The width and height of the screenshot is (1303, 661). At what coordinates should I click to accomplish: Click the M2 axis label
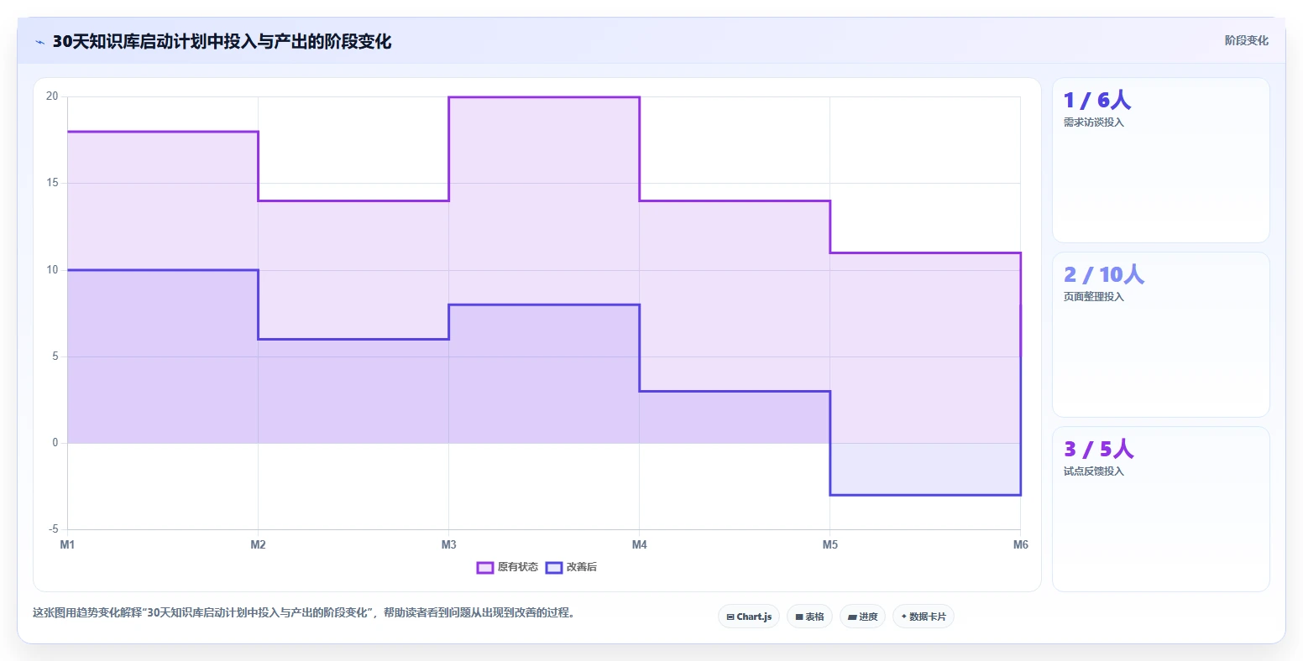click(258, 545)
